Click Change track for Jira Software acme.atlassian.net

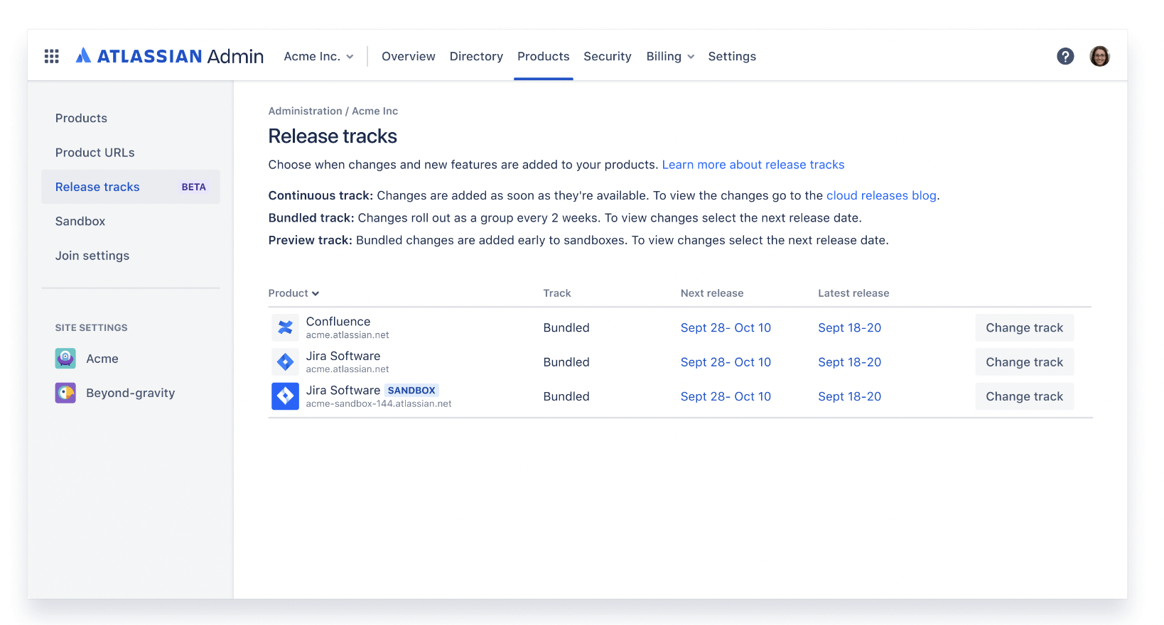(x=1024, y=362)
